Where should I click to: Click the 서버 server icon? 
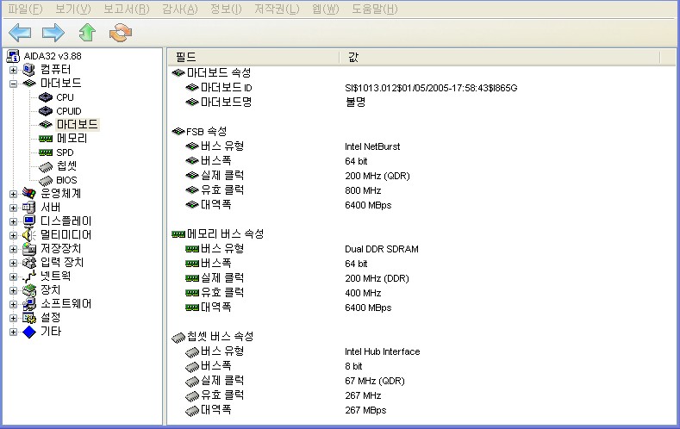pos(28,207)
